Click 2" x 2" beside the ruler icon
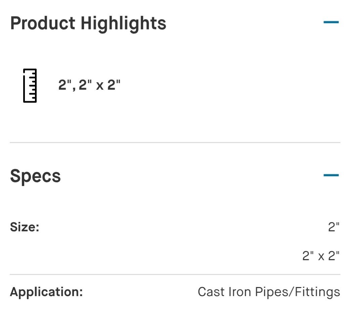Viewport: 351px width, 332px height. tap(100, 85)
